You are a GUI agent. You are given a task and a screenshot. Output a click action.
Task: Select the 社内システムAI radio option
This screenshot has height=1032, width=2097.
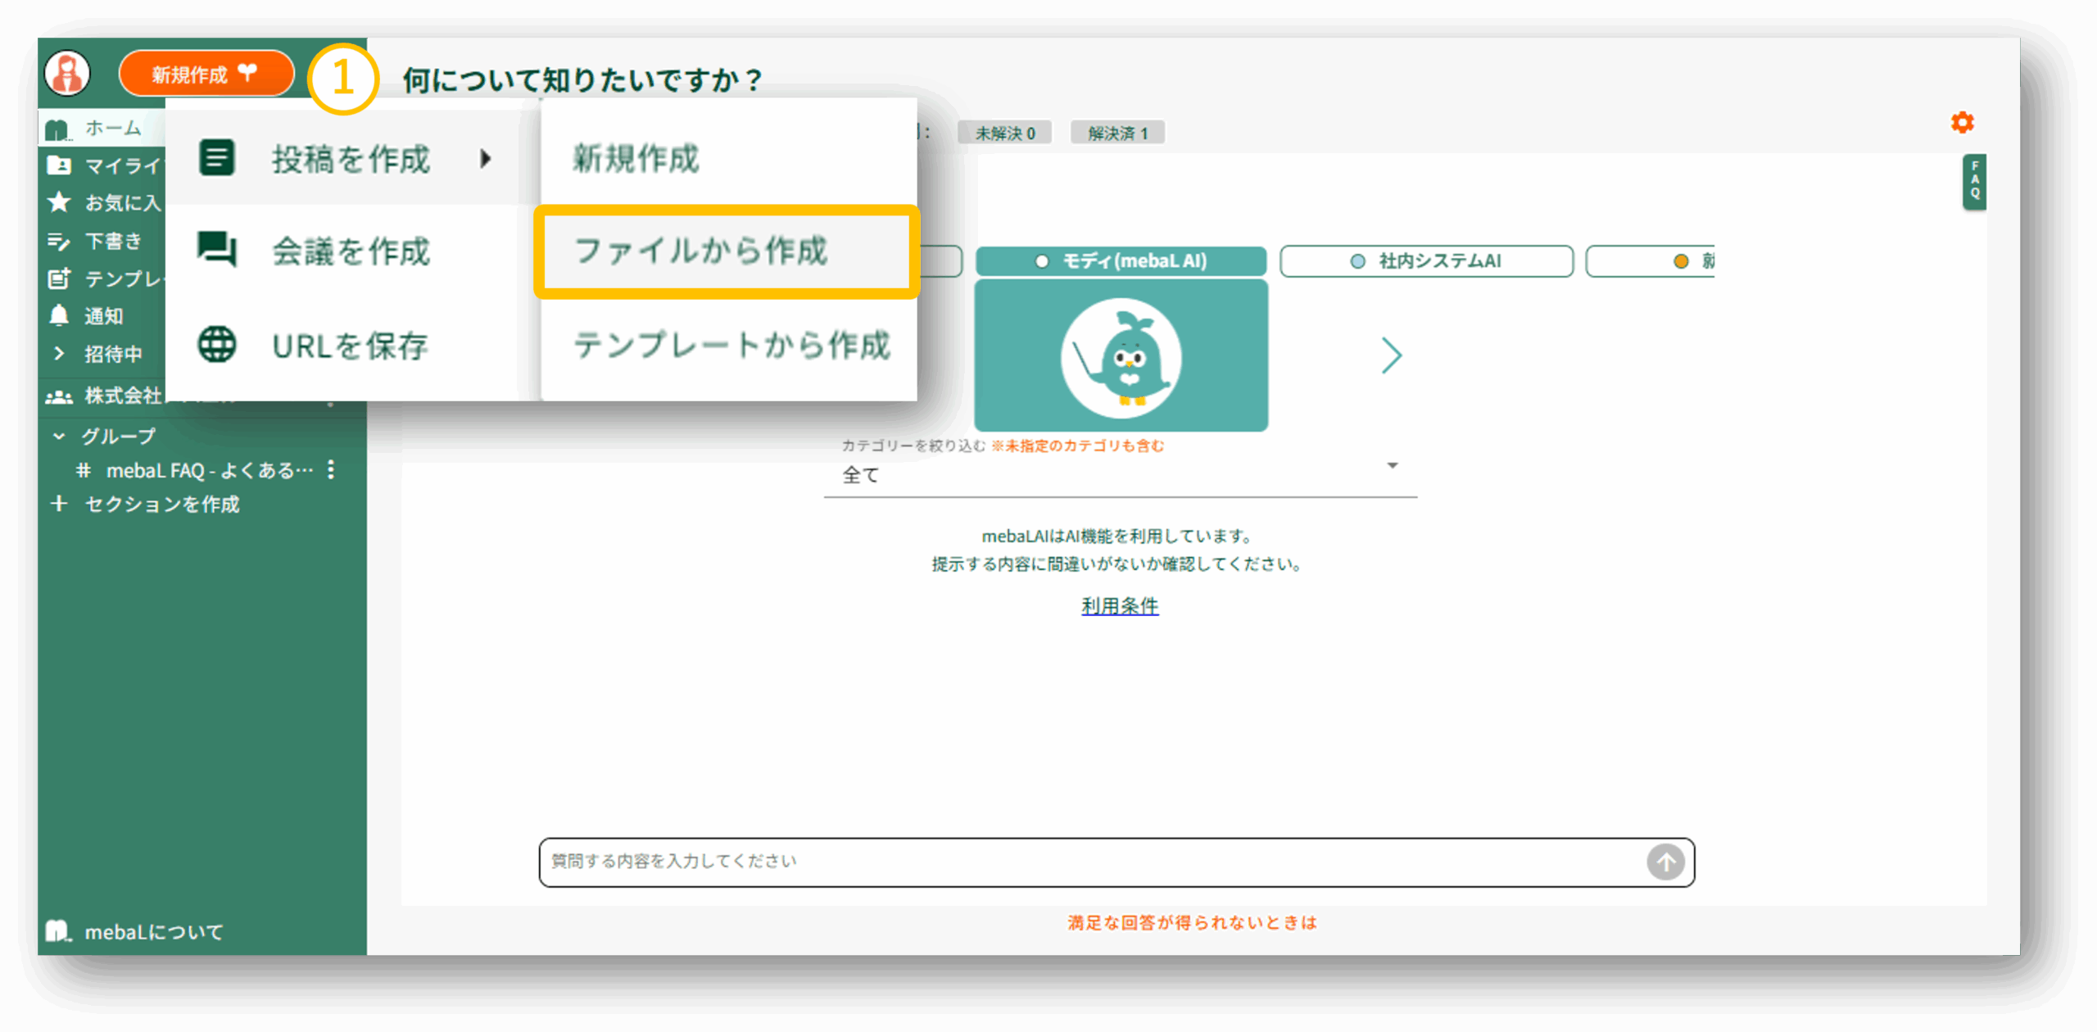click(x=1425, y=261)
